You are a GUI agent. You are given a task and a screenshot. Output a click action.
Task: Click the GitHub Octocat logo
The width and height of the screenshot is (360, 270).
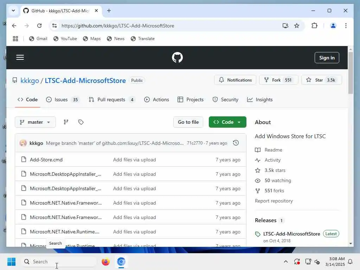click(177, 57)
